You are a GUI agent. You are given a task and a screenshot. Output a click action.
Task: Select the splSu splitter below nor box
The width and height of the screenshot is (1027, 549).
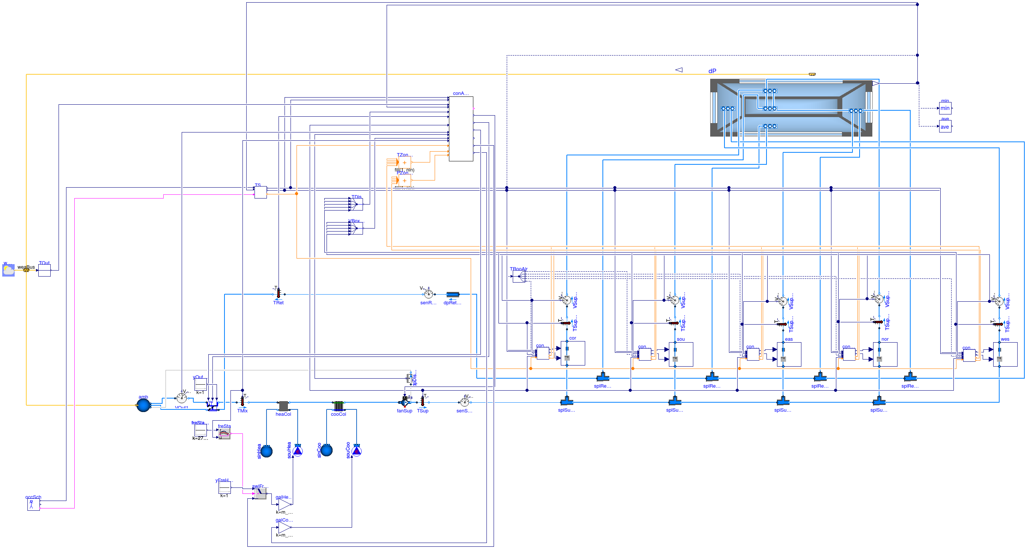[x=879, y=401]
